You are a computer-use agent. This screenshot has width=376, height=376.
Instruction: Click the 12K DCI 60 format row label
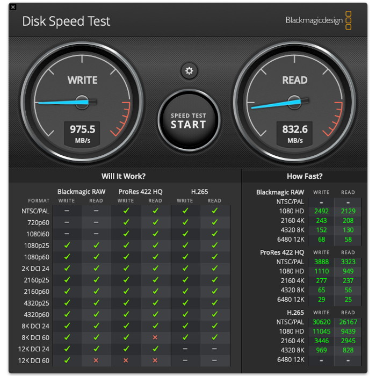point(33,360)
